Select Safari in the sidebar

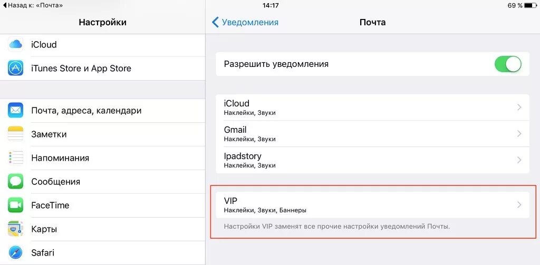pyautogui.click(x=103, y=253)
